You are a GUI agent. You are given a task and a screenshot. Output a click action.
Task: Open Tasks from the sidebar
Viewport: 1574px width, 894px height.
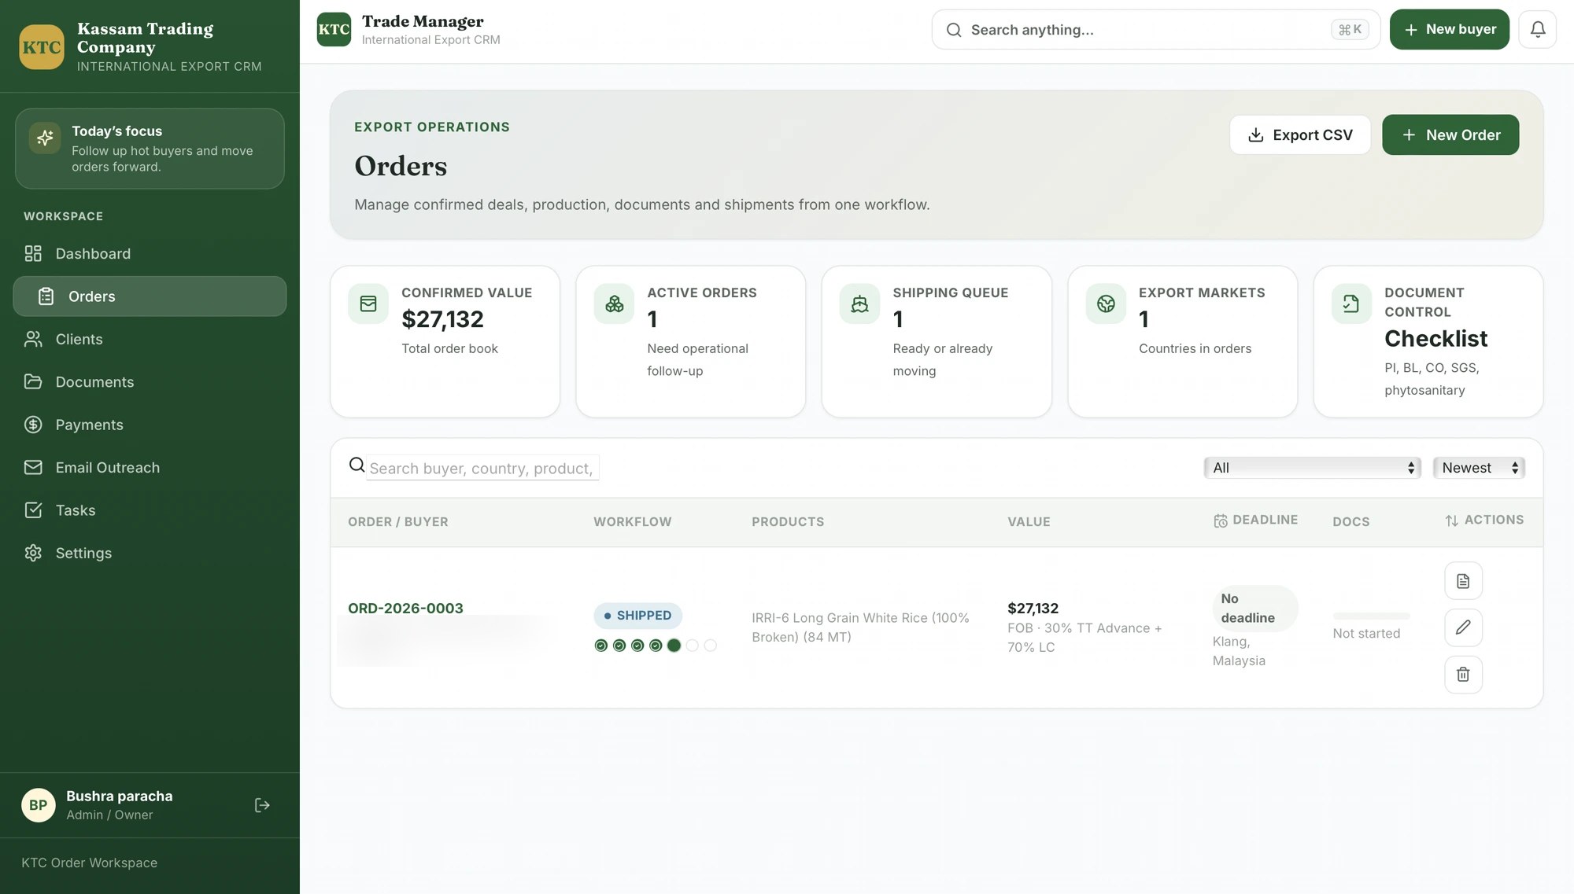pyautogui.click(x=150, y=510)
